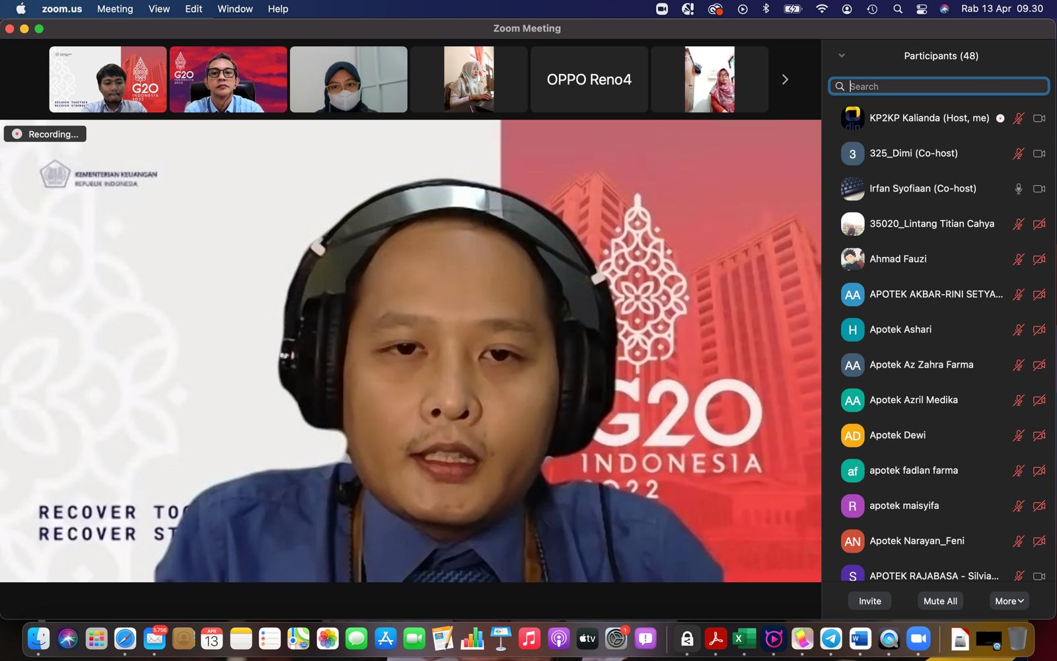Click the Zoom camera icon in menu bar

(x=662, y=9)
